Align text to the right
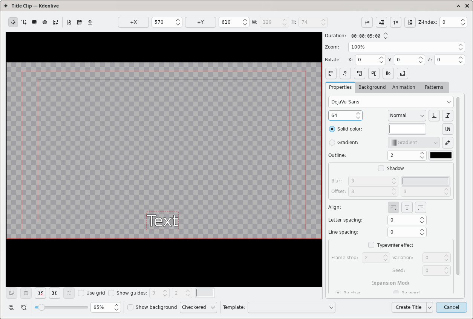473x319 pixels. pyautogui.click(x=421, y=207)
